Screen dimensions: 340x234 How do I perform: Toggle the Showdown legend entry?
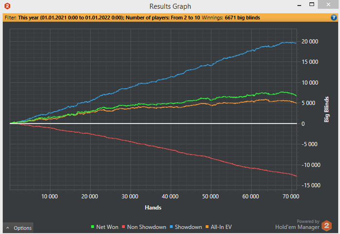pyautogui.click(x=186, y=227)
